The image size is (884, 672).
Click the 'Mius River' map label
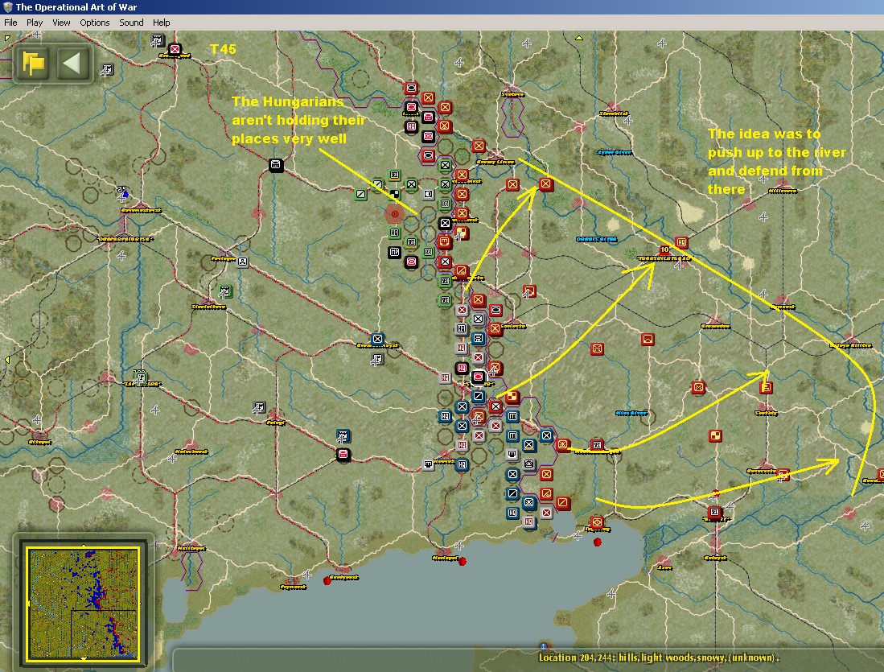coord(631,413)
